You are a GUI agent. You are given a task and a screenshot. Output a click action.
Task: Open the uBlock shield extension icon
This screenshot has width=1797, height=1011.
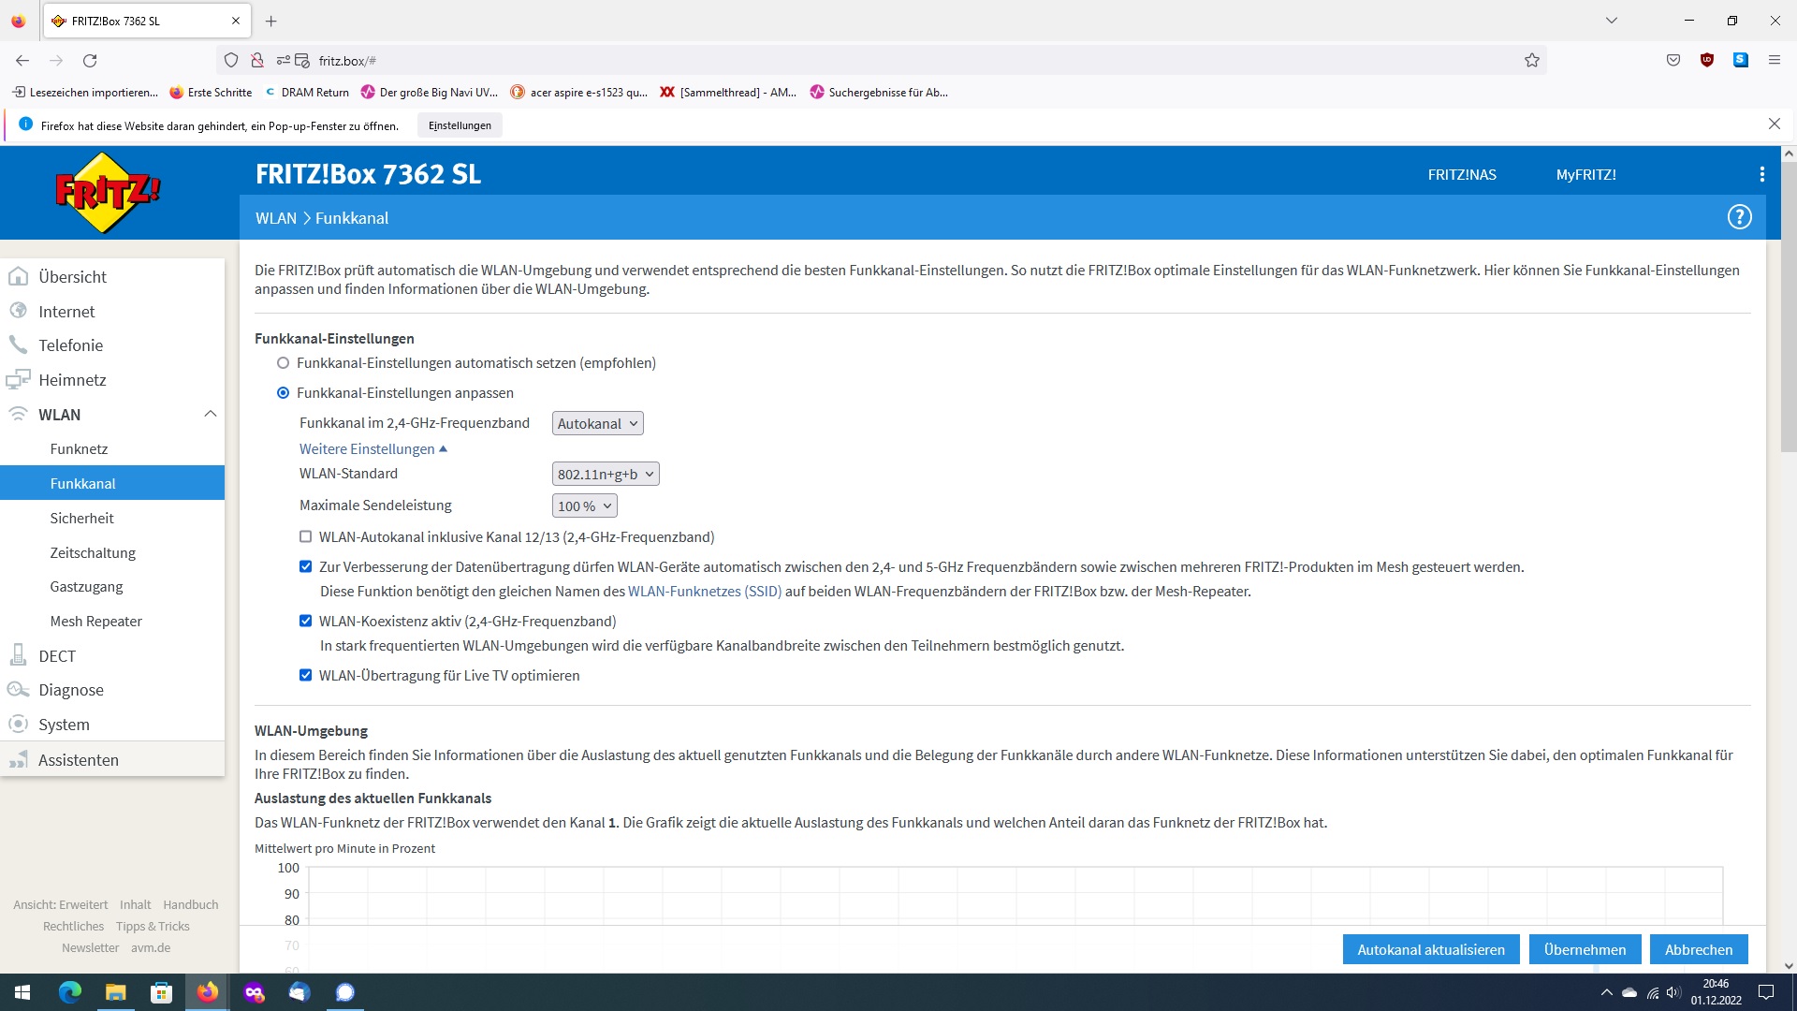pyautogui.click(x=1707, y=61)
